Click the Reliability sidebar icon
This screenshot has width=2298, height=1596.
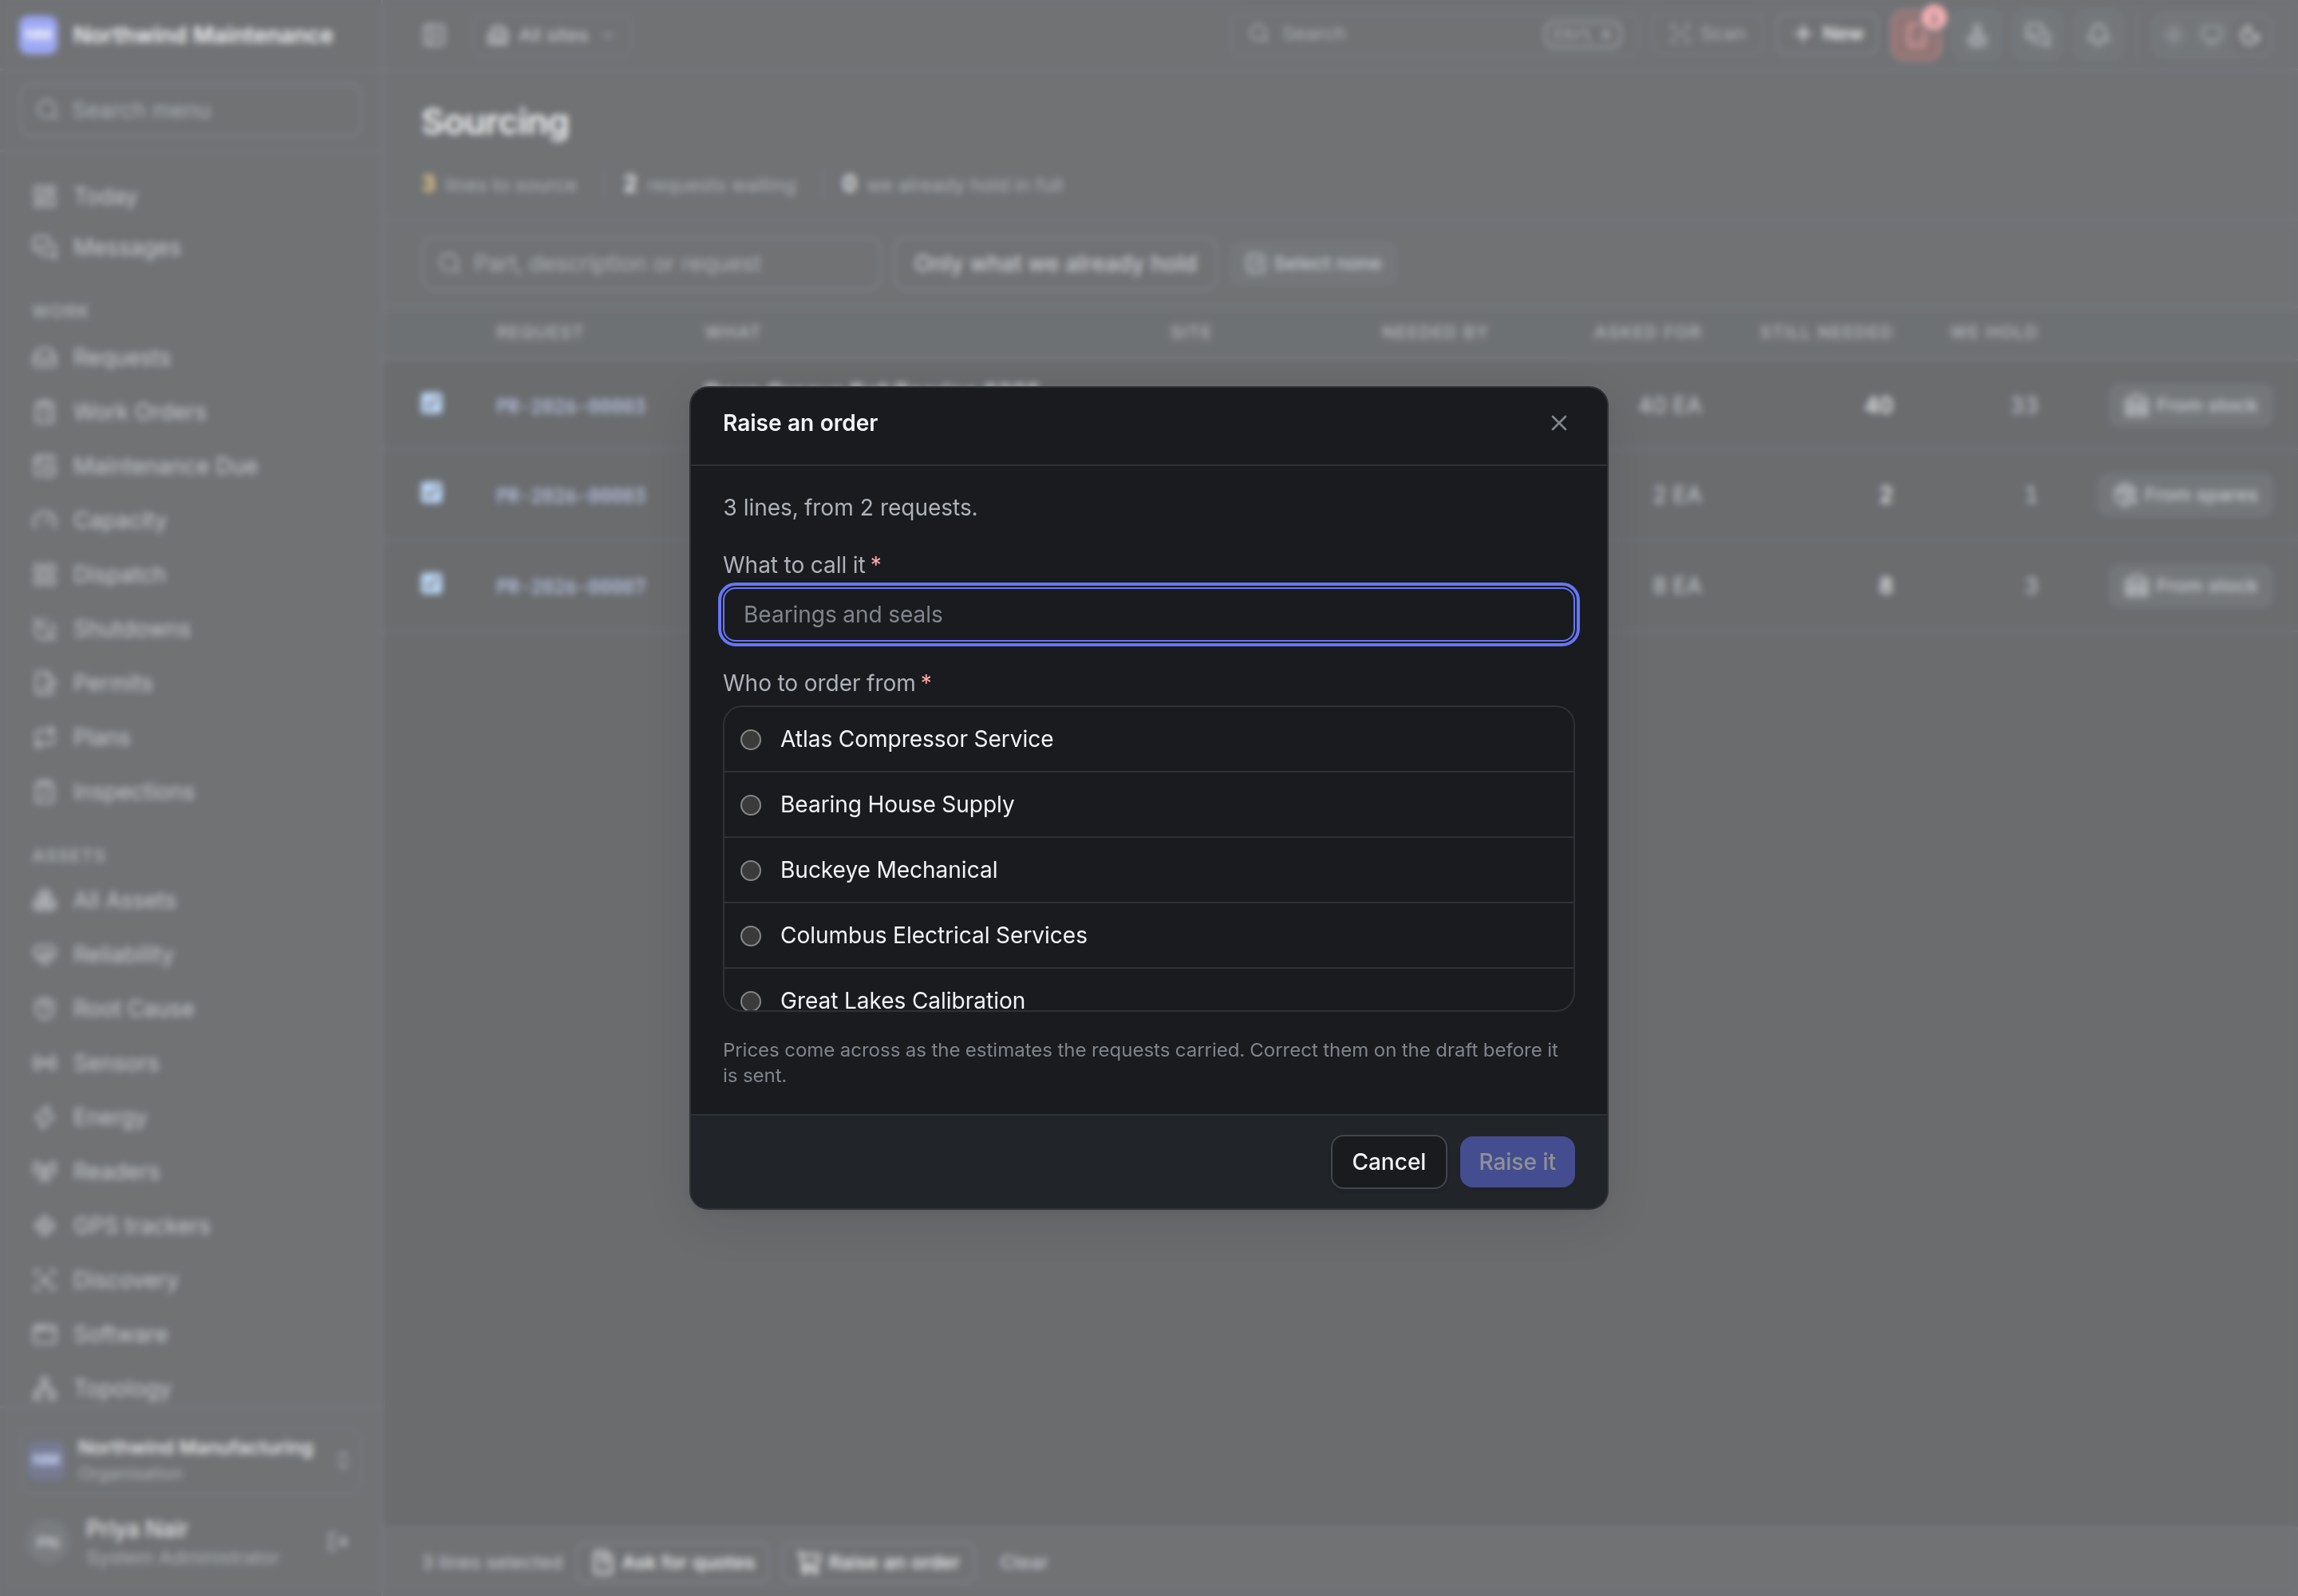[44, 955]
